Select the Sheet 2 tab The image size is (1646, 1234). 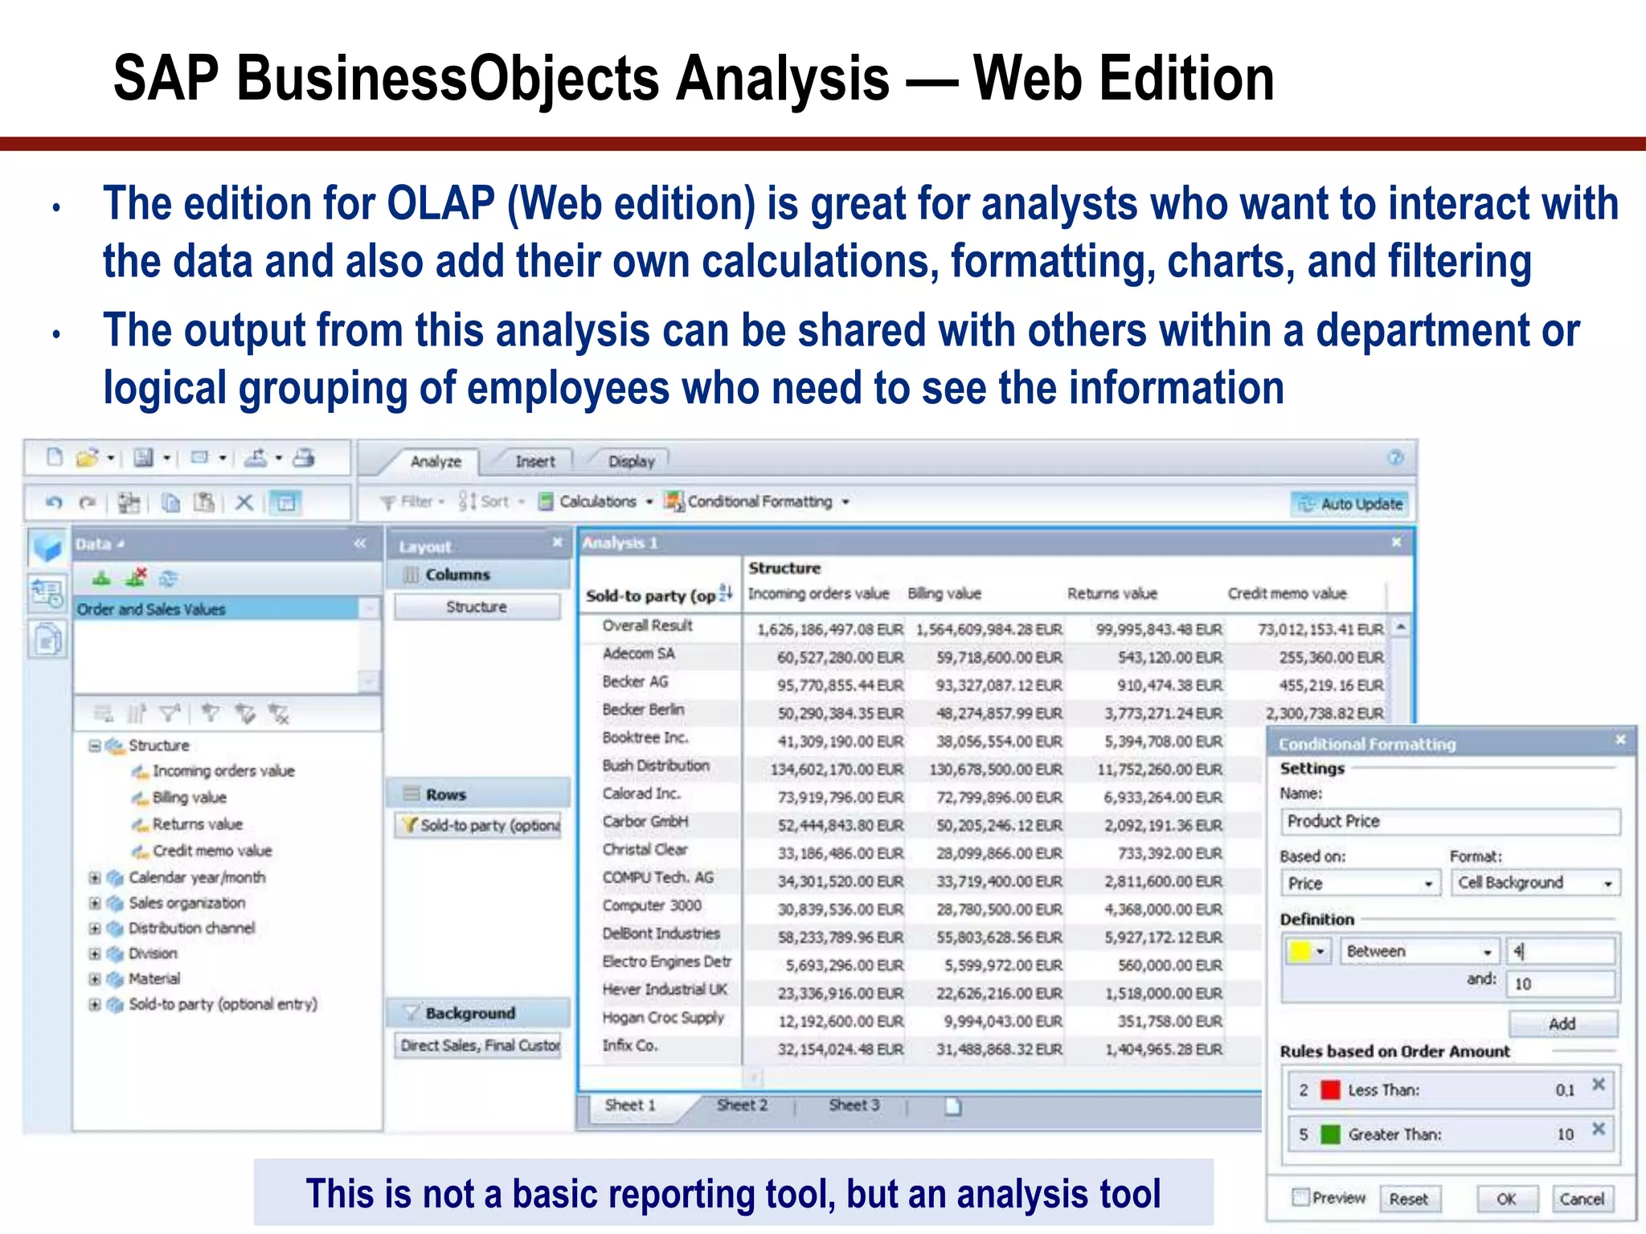742,1105
